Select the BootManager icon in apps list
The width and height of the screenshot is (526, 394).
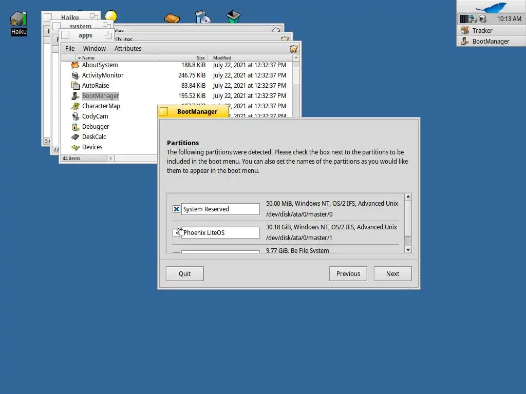75,96
